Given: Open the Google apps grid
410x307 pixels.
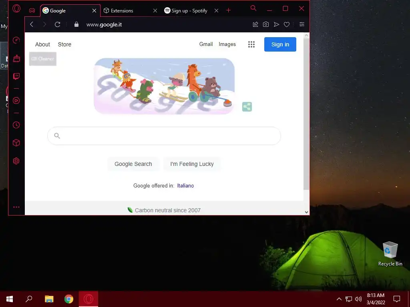Looking at the screenshot, I should [251, 44].
